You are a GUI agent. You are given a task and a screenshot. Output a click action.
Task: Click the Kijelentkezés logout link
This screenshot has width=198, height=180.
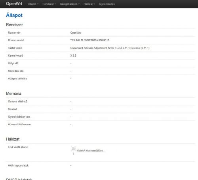107,4
